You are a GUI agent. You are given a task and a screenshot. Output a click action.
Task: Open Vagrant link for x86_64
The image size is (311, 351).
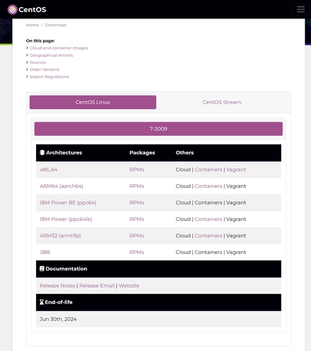(236, 170)
